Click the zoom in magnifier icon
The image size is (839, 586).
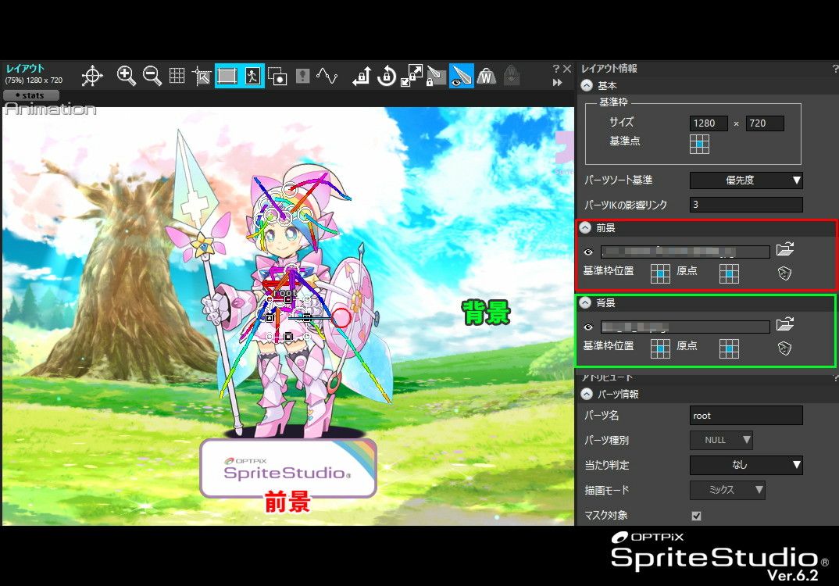coord(126,76)
